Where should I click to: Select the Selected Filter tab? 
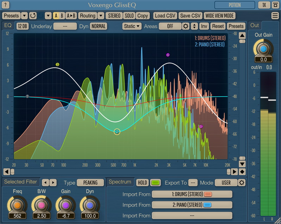(21, 182)
